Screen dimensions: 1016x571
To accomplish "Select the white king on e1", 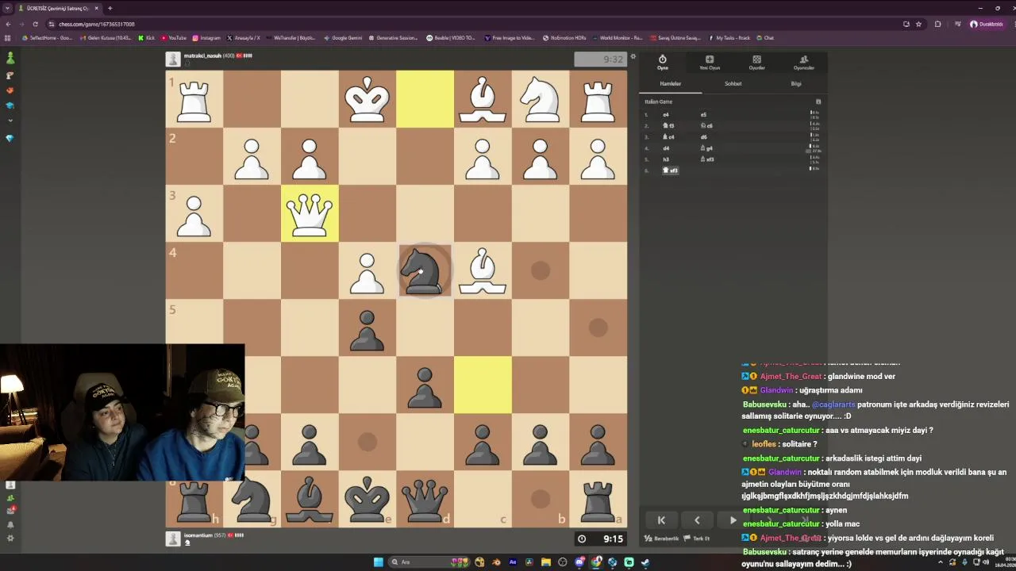I will click(x=368, y=99).
